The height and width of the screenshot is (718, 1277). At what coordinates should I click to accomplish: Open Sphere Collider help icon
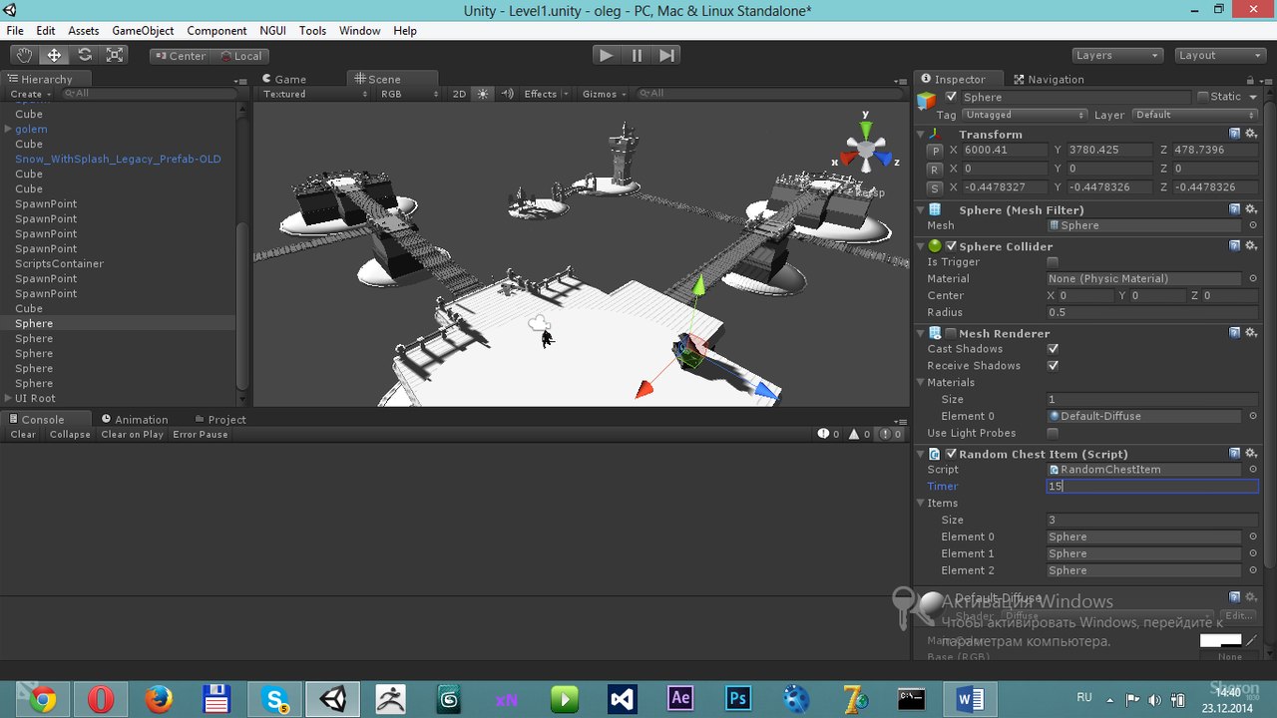click(1235, 246)
